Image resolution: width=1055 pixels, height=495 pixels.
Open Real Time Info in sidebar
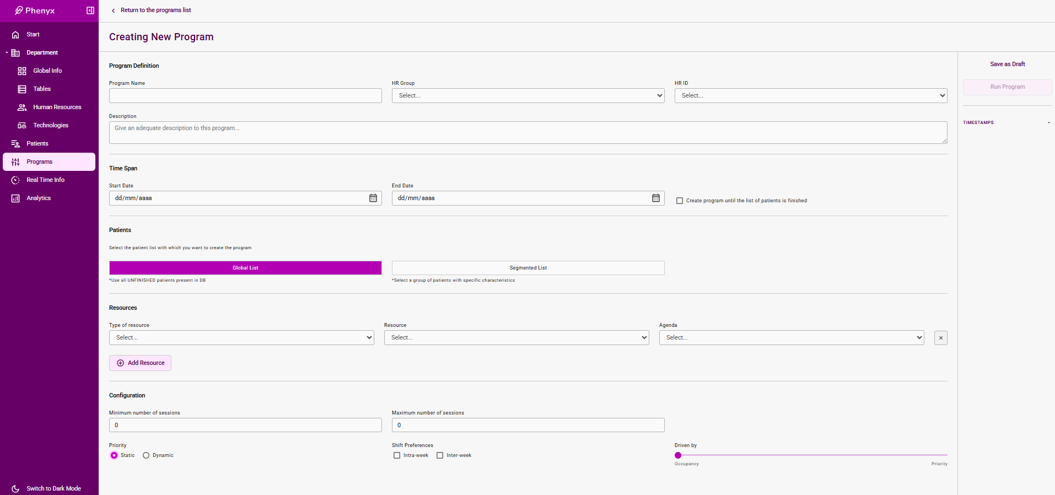pyautogui.click(x=45, y=180)
